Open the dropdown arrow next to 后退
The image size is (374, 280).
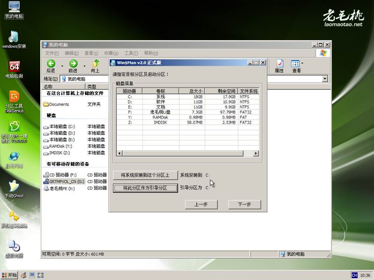click(x=62, y=66)
